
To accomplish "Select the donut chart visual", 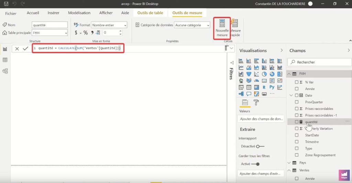I will point(272,74).
